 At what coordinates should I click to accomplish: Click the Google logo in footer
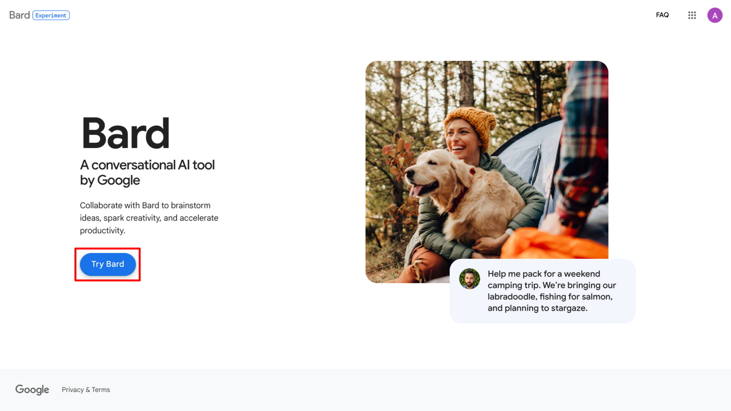32,390
